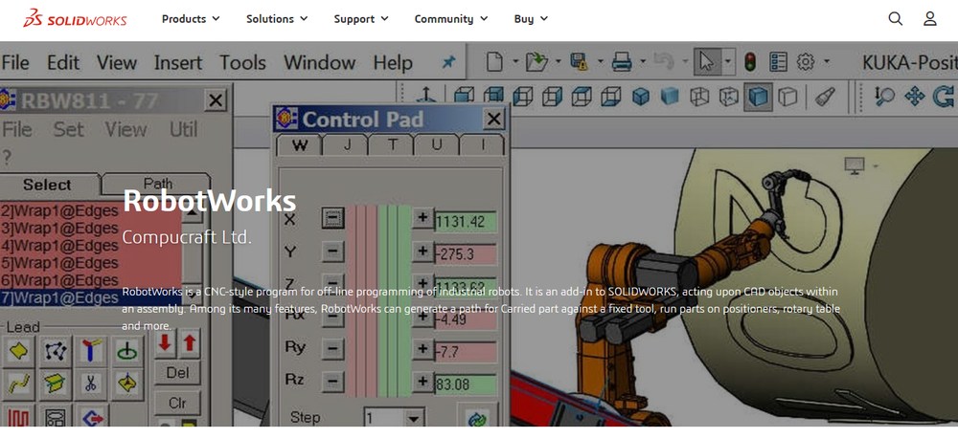
Task: Click the Zoom to Area magnifier icon
Action: pos(884,97)
